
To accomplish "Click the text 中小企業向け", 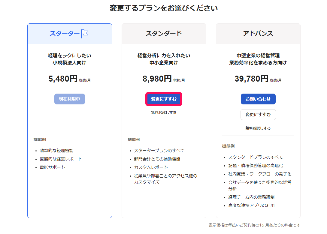I will click(x=164, y=62).
